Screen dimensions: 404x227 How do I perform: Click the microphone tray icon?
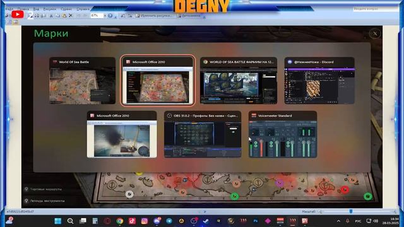(x=348, y=221)
